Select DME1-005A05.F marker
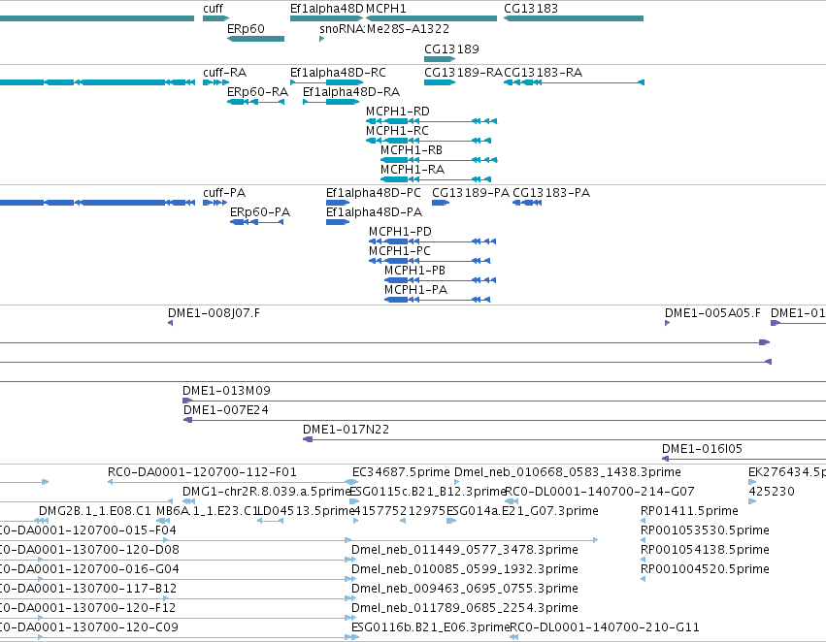The width and height of the screenshot is (826, 642). (668, 323)
